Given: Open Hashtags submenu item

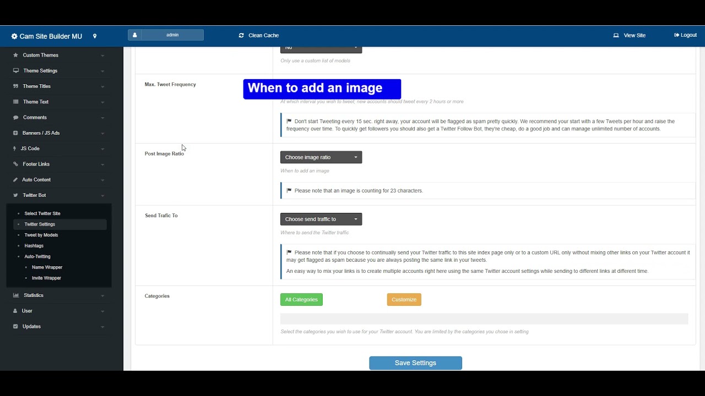Looking at the screenshot, I should [x=34, y=246].
